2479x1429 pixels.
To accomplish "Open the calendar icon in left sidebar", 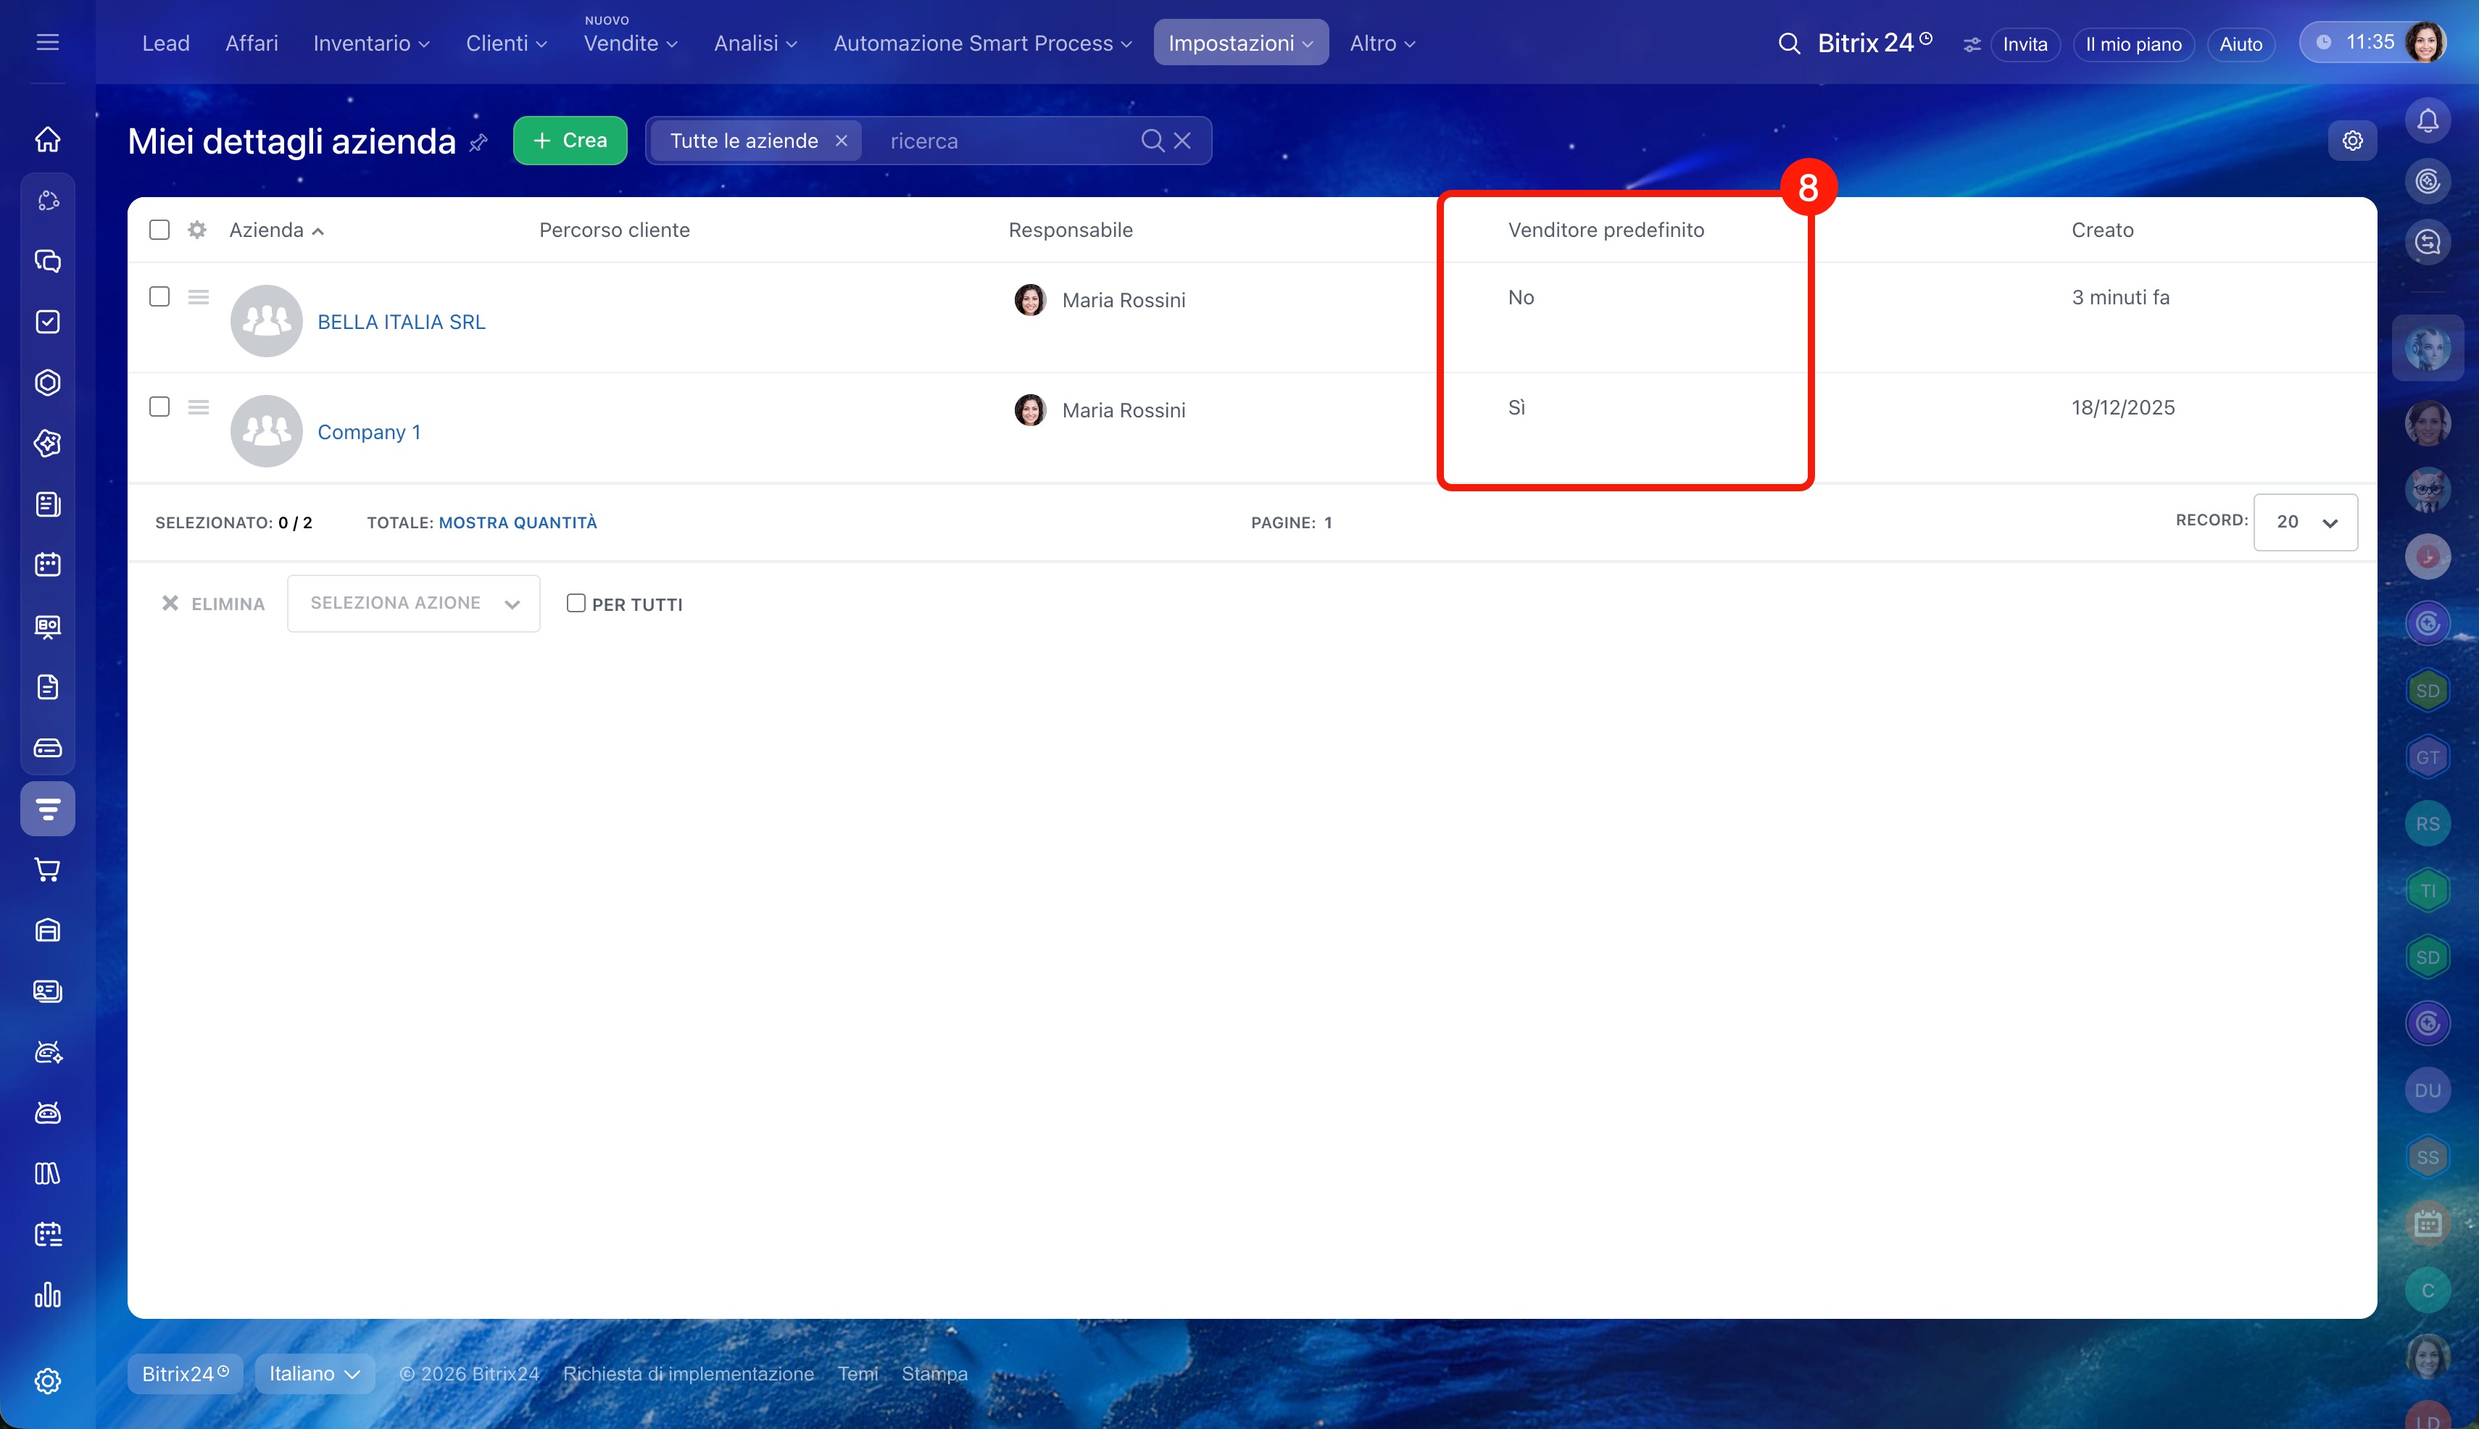I will pyautogui.click(x=47, y=564).
